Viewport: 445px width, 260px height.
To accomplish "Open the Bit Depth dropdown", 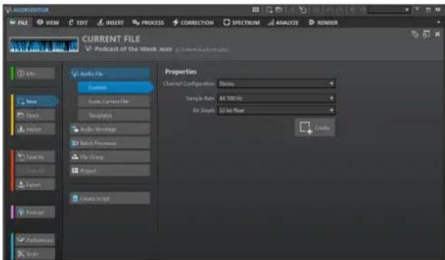I will coord(276,110).
